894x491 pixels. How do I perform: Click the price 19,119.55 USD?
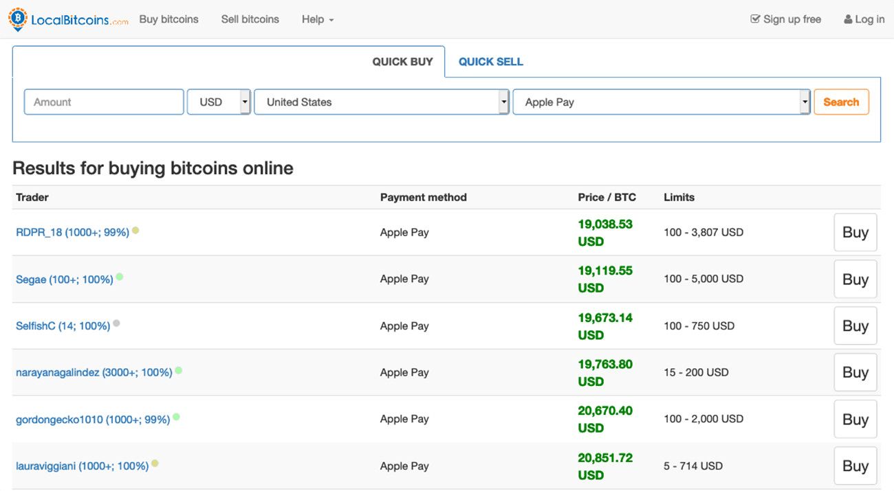[605, 279]
